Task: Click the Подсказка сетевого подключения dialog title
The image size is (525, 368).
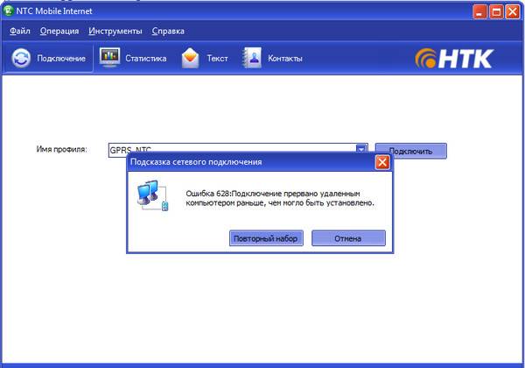Action: click(196, 162)
